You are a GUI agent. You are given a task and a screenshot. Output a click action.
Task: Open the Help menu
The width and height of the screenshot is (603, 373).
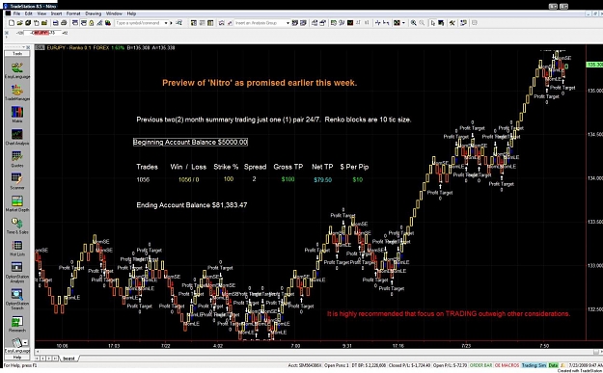(131, 13)
